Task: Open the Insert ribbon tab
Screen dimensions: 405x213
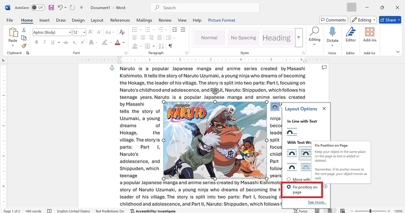Action: click(x=45, y=20)
